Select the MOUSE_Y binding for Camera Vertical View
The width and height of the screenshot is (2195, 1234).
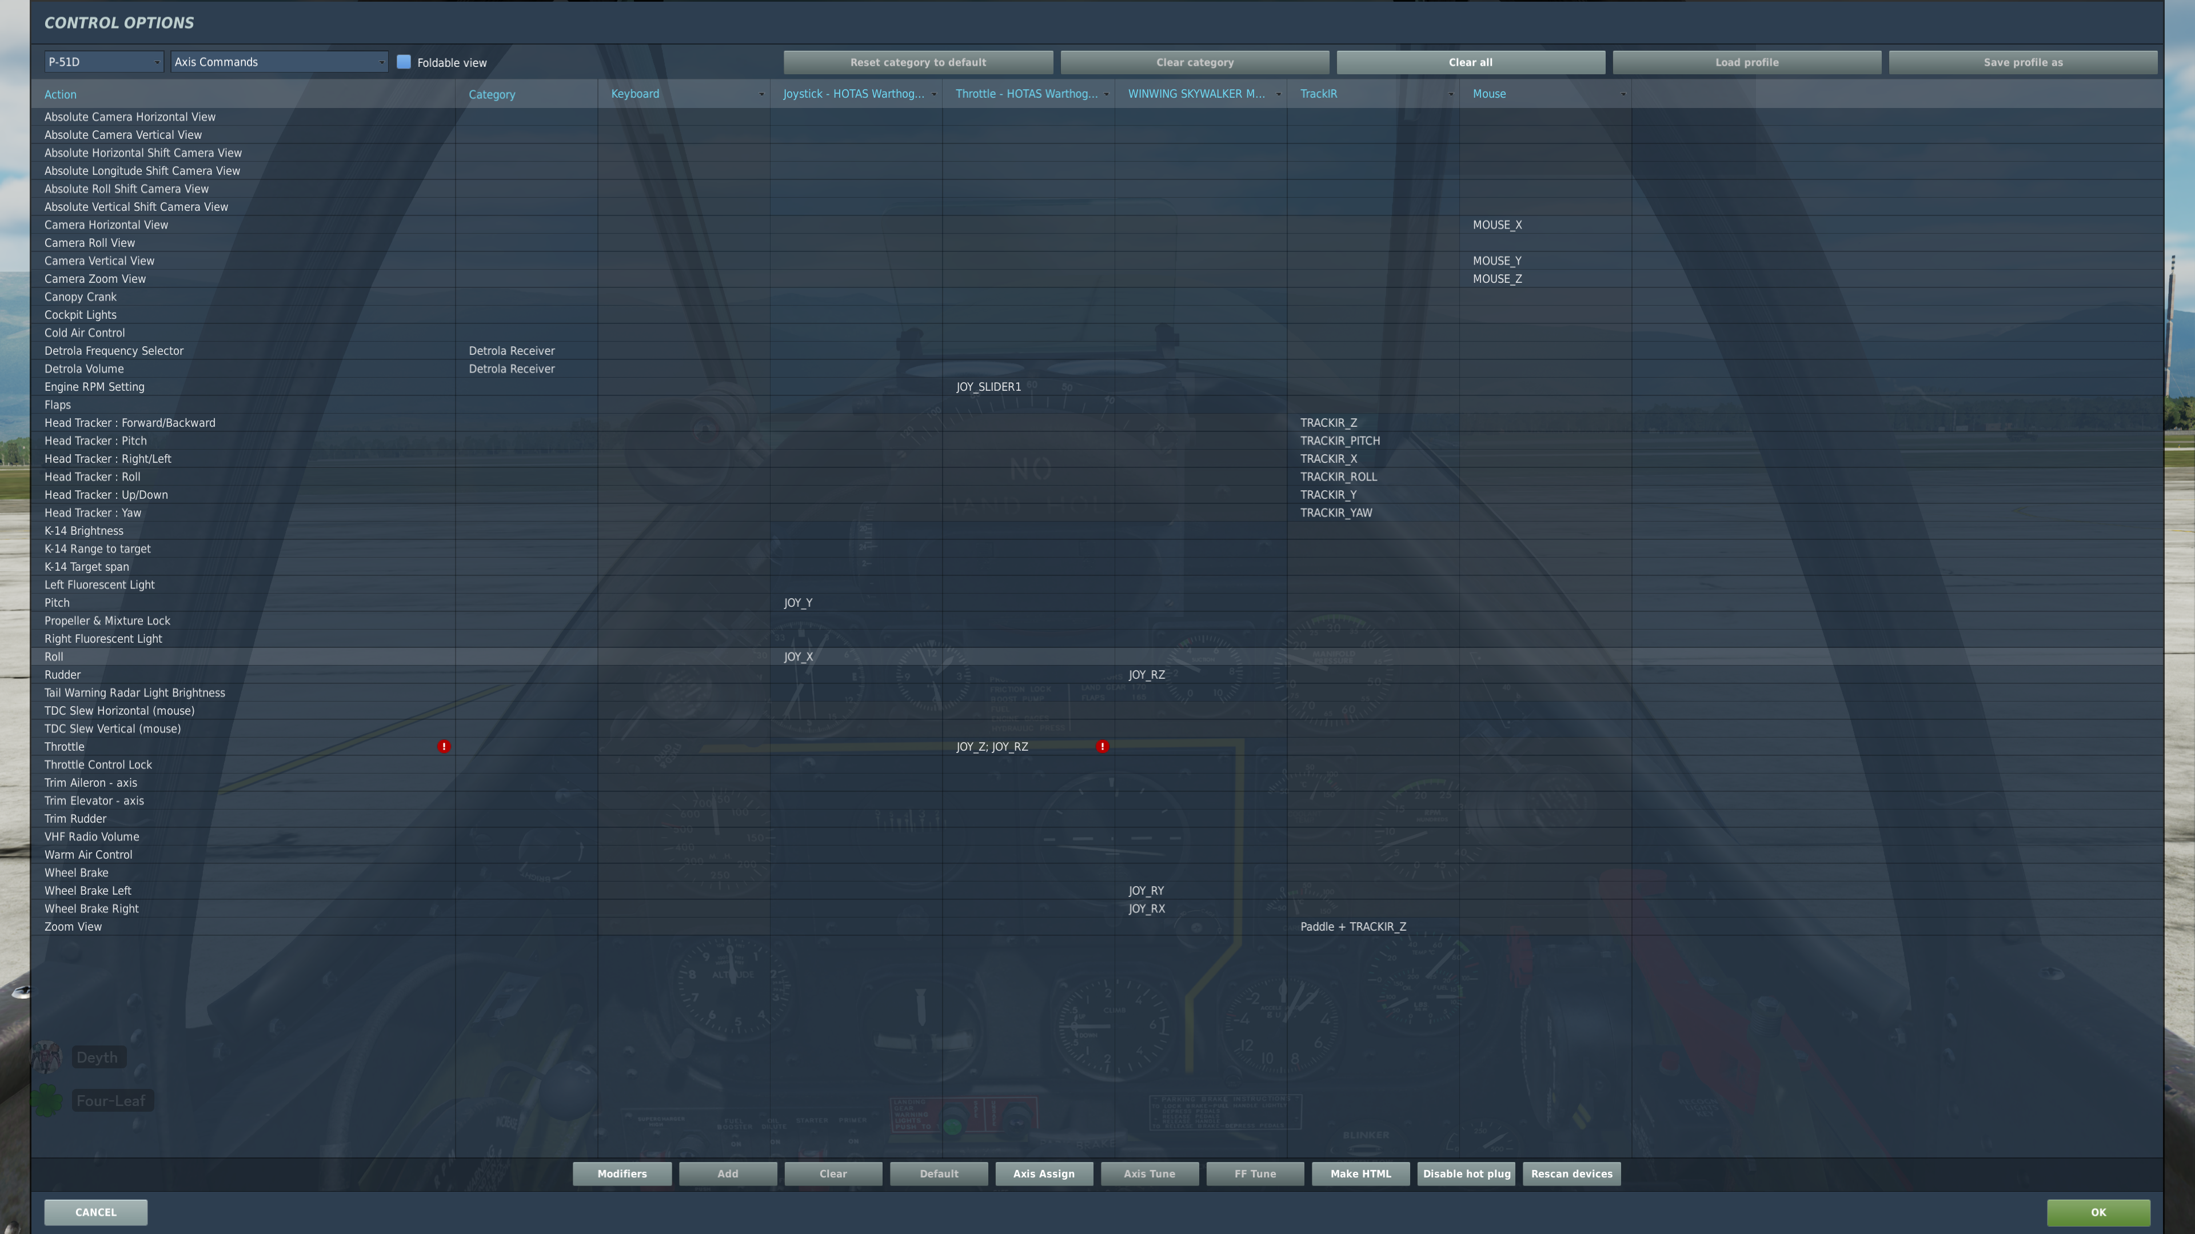[x=1497, y=261]
